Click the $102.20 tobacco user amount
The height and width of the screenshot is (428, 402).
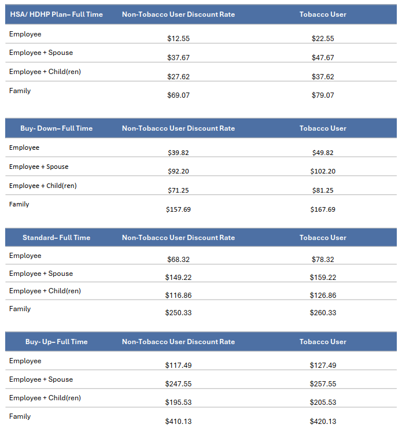(x=323, y=171)
